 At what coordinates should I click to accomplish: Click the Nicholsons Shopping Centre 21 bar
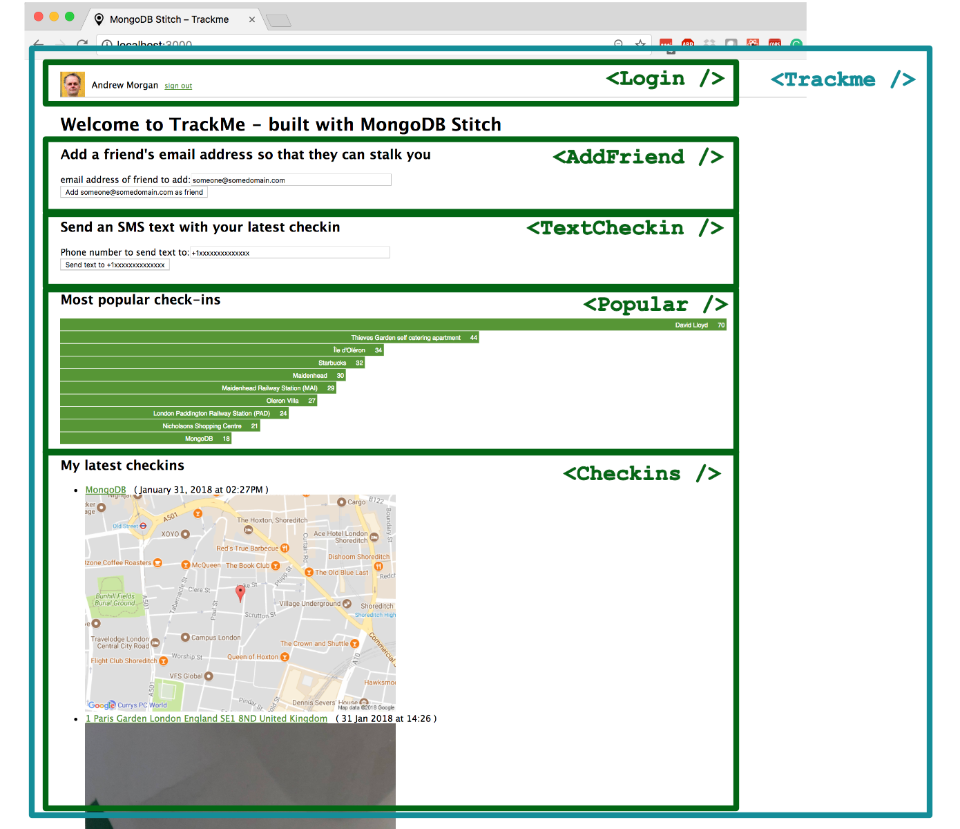[x=160, y=426]
